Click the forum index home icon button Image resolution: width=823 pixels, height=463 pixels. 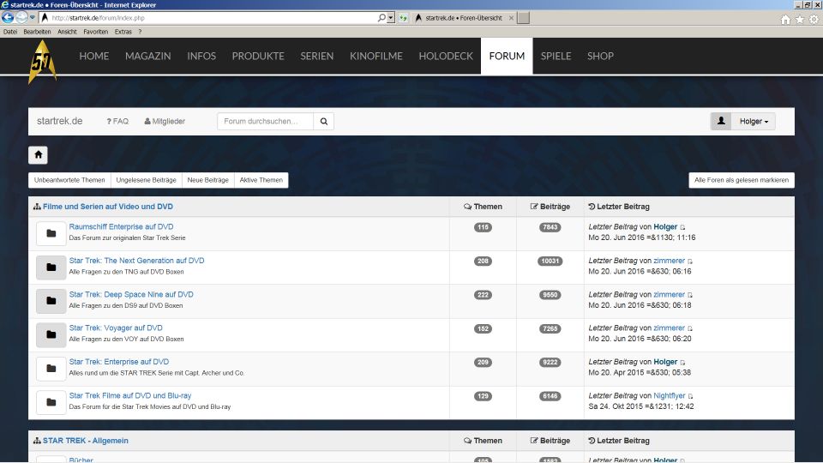pos(38,155)
